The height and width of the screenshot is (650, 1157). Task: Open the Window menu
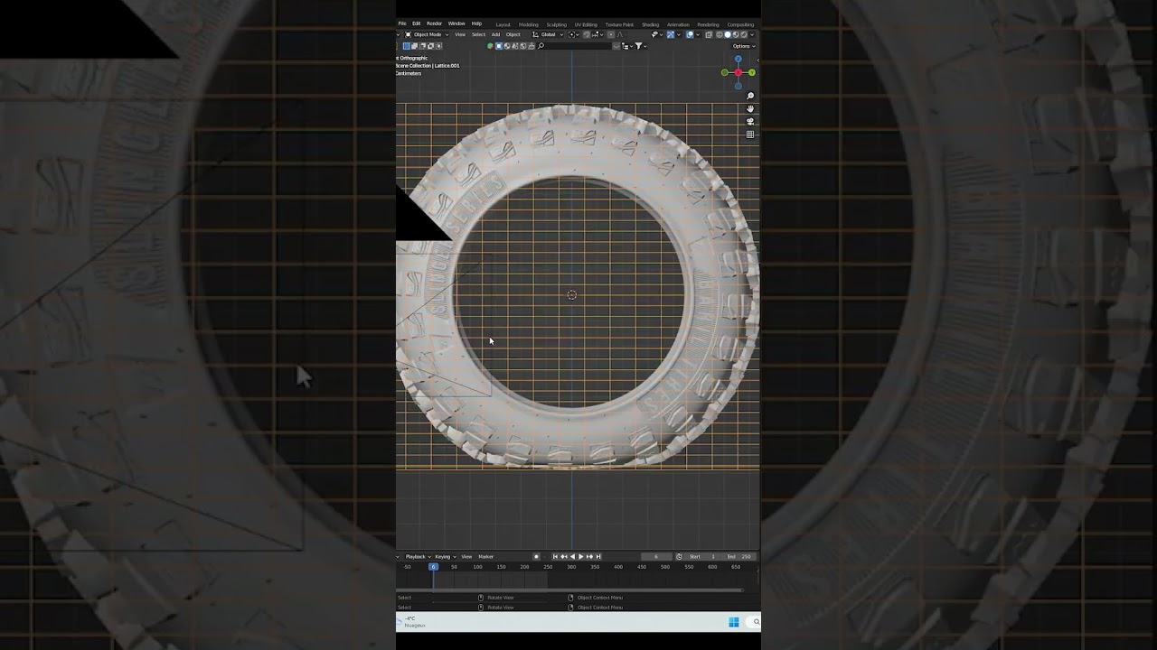(456, 23)
